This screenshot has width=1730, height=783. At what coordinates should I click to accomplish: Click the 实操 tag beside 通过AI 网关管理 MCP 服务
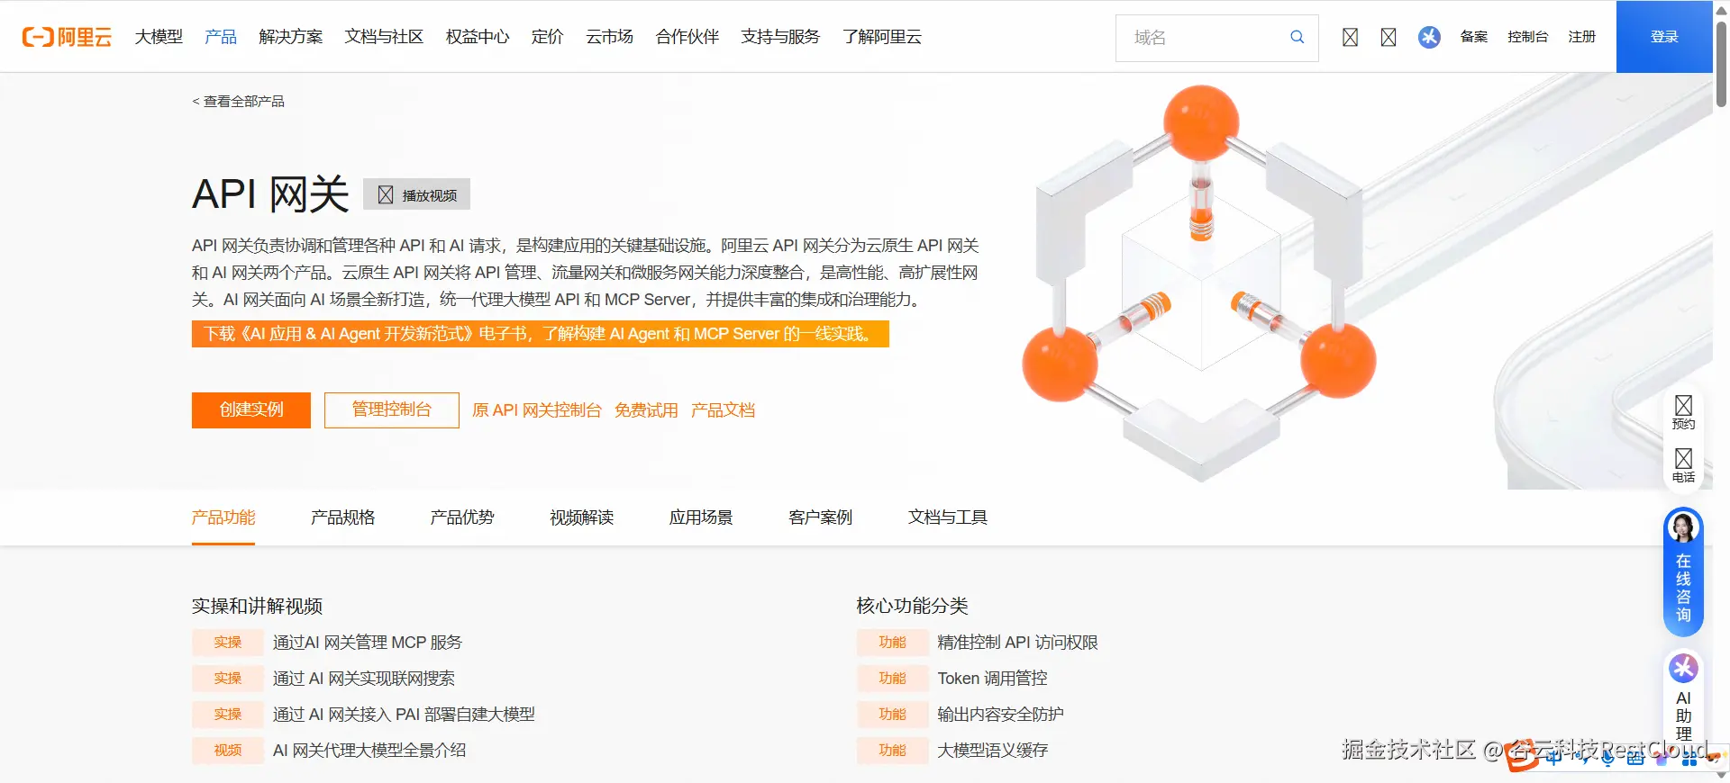[227, 643]
